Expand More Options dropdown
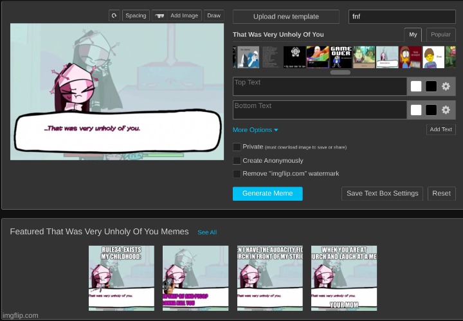 pyautogui.click(x=255, y=130)
